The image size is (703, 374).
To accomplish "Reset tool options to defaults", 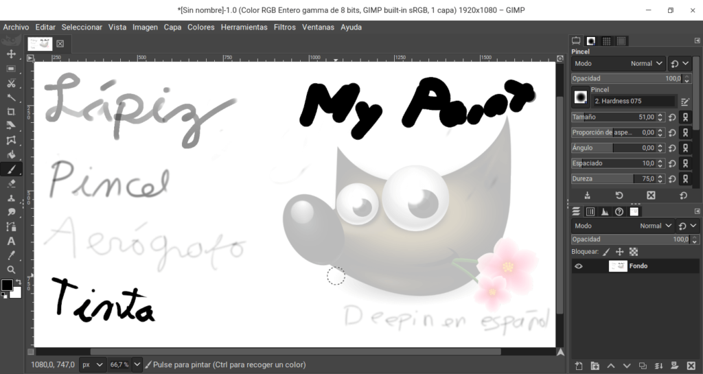I will click(x=683, y=196).
